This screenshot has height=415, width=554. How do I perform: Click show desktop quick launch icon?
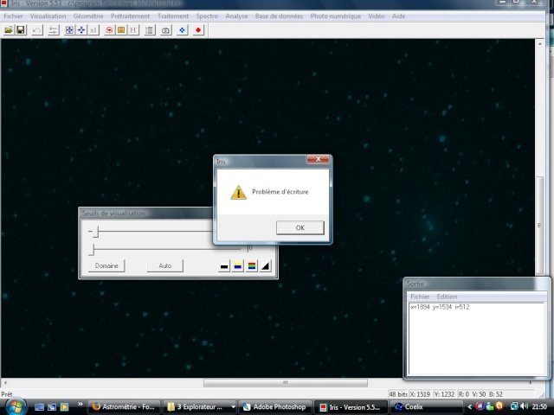(39, 407)
